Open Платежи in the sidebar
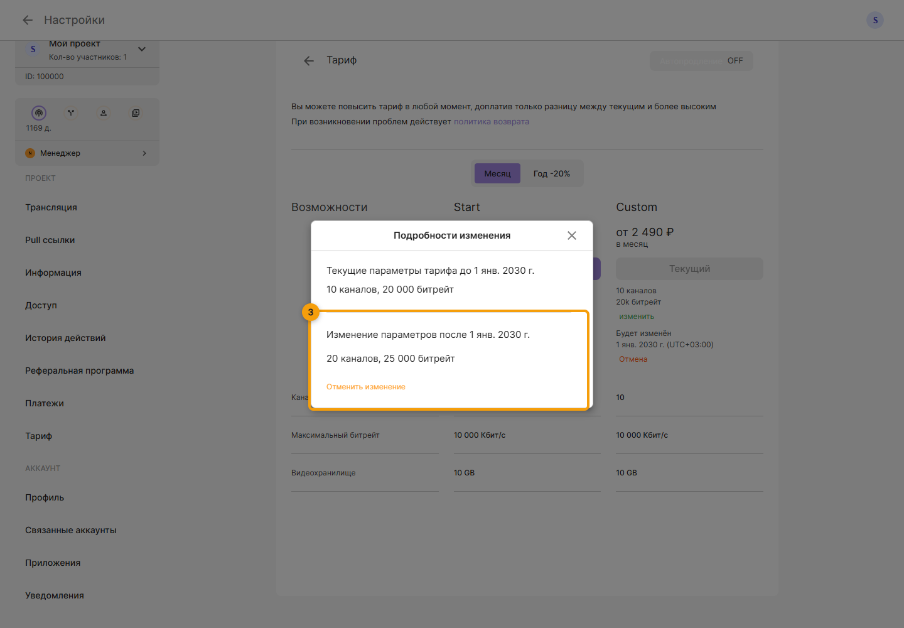Viewport: 904px width, 628px height. (x=45, y=403)
